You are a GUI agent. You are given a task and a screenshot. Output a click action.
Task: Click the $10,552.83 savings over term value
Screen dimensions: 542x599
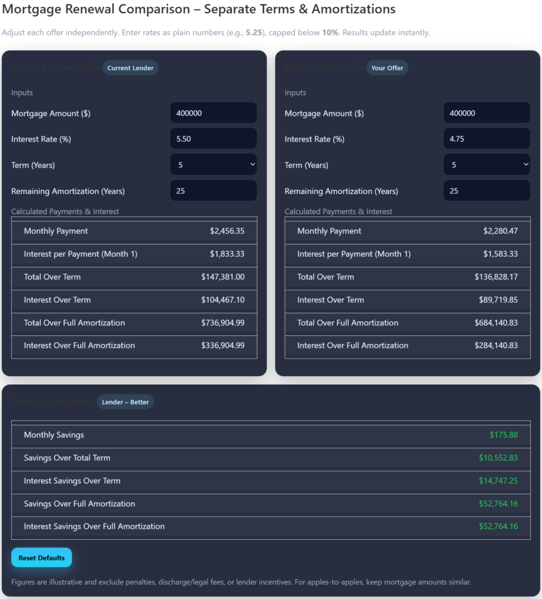click(x=498, y=458)
